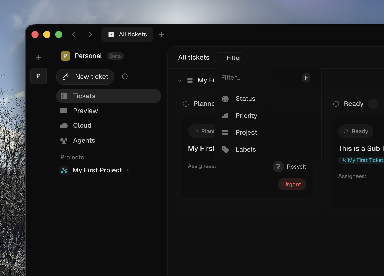Click the red Urgent priority badge
This screenshot has height=276, width=384.
point(292,184)
